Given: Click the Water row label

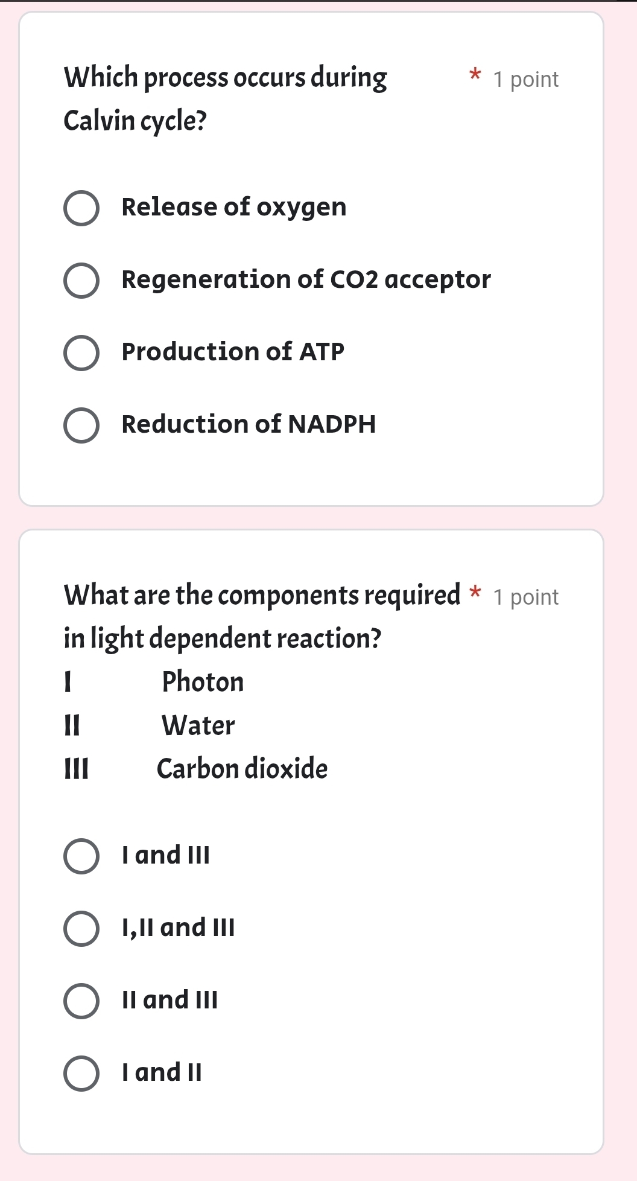Looking at the screenshot, I should pyautogui.click(x=197, y=726).
